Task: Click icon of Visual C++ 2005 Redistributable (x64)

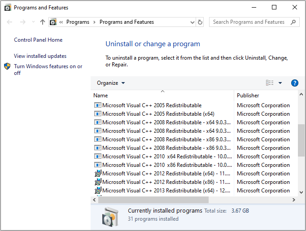Action: tap(97, 113)
